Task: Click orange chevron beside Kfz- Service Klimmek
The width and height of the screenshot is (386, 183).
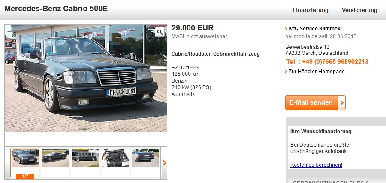Action: (x=286, y=29)
